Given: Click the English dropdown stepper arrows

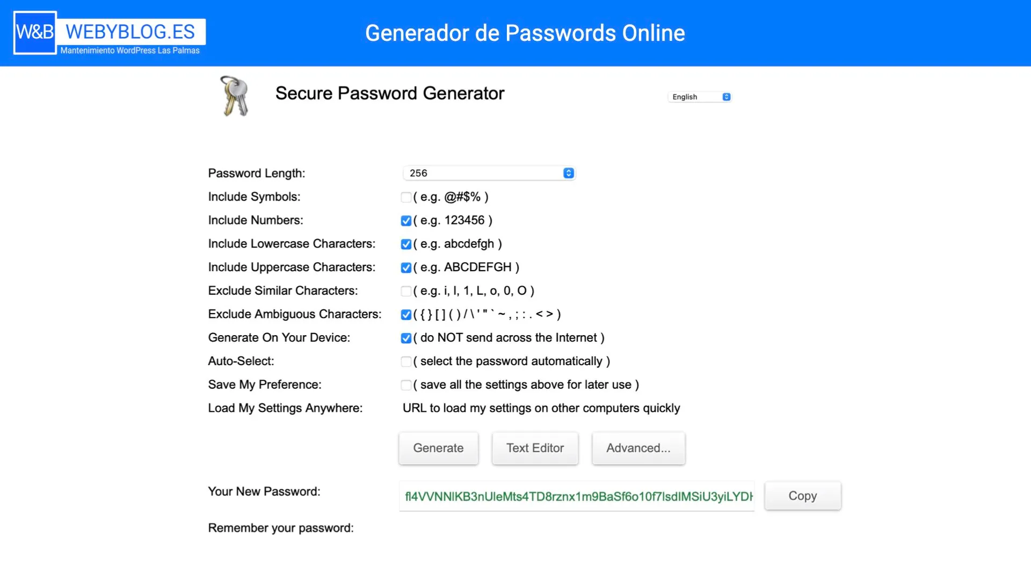Looking at the screenshot, I should 727,97.
